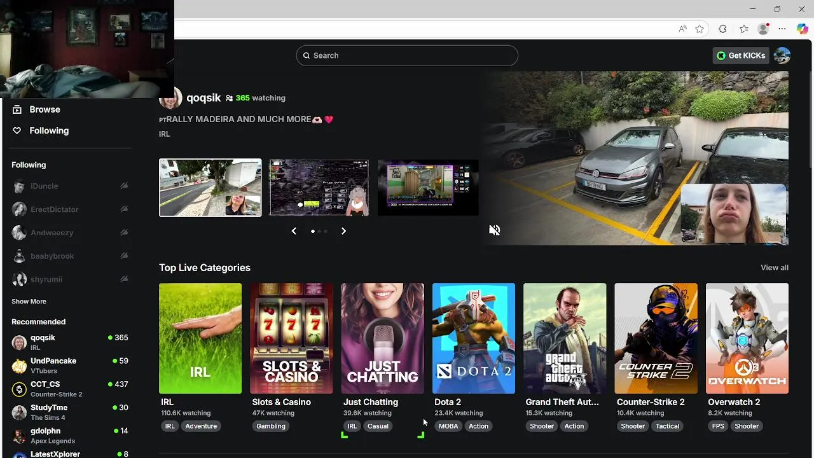Open the browser Settings and more menu
Viewport: 814px width, 458px height.
[782, 29]
